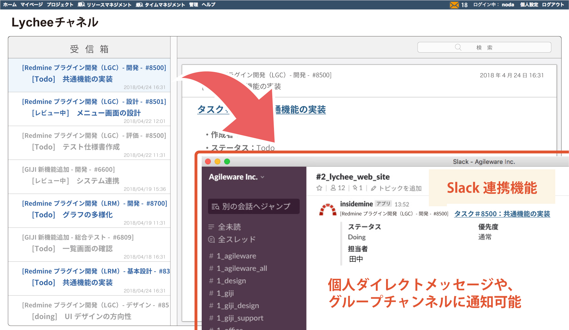
Task: Expand the Agileware Inc. workspace menu
Action: point(263,177)
